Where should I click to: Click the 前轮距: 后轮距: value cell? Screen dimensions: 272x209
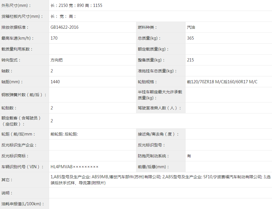point(64,134)
